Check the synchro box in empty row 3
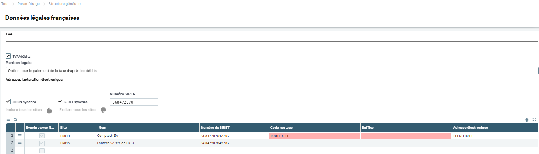This screenshot has height=154, width=539. (x=42, y=150)
